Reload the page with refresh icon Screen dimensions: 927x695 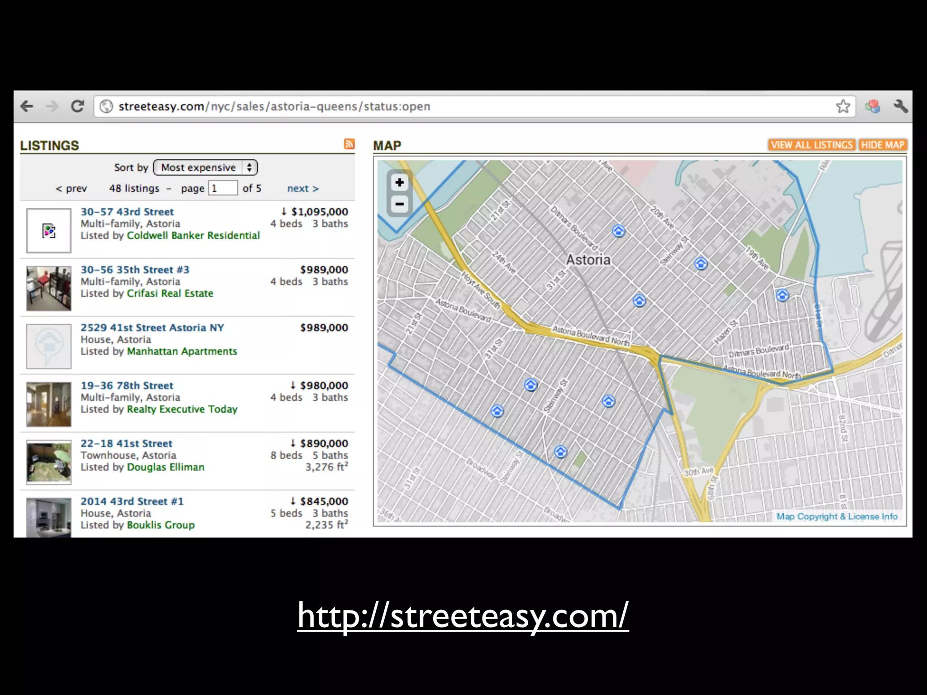point(77,106)
